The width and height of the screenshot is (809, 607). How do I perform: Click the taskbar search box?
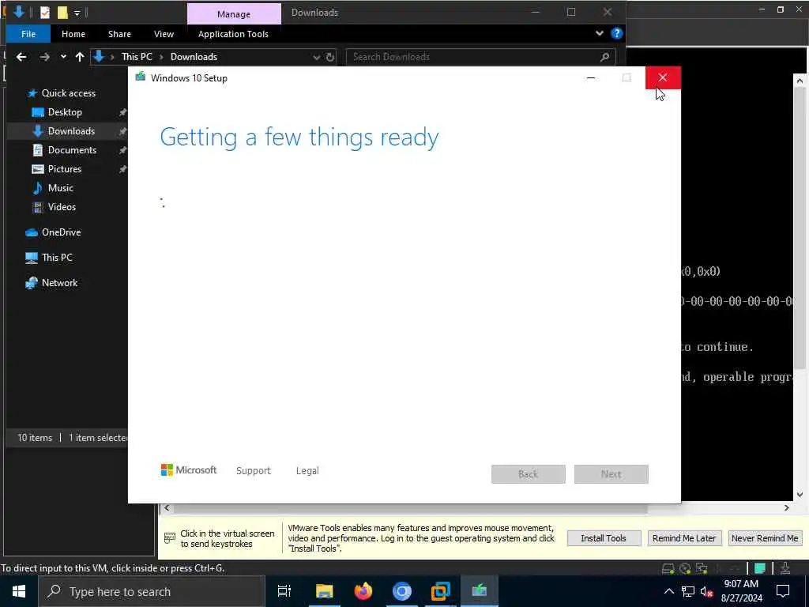pyautogui.click(x=152, y=591)
